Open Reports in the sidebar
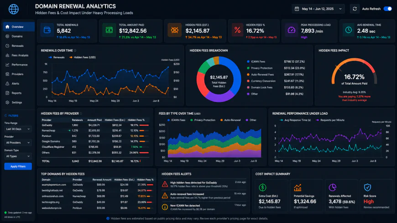This screenshot has height=223, width=397. (19, 93)
